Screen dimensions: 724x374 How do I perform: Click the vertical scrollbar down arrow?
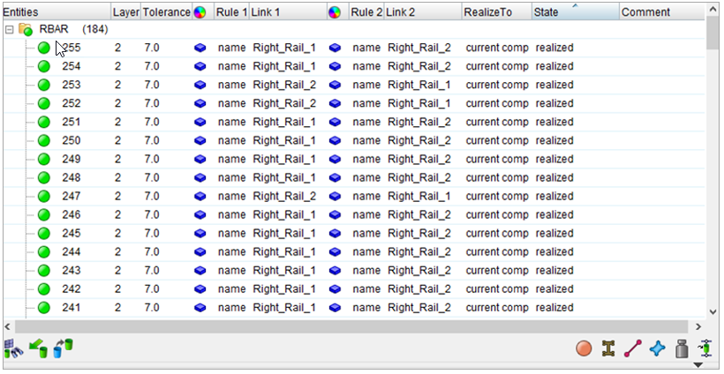pyautogui.click(x=713, y=312)
